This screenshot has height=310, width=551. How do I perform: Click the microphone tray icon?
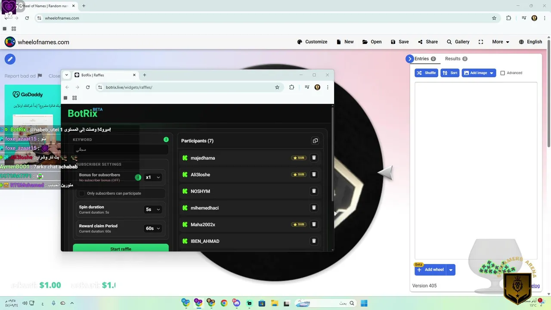[54, 303]
